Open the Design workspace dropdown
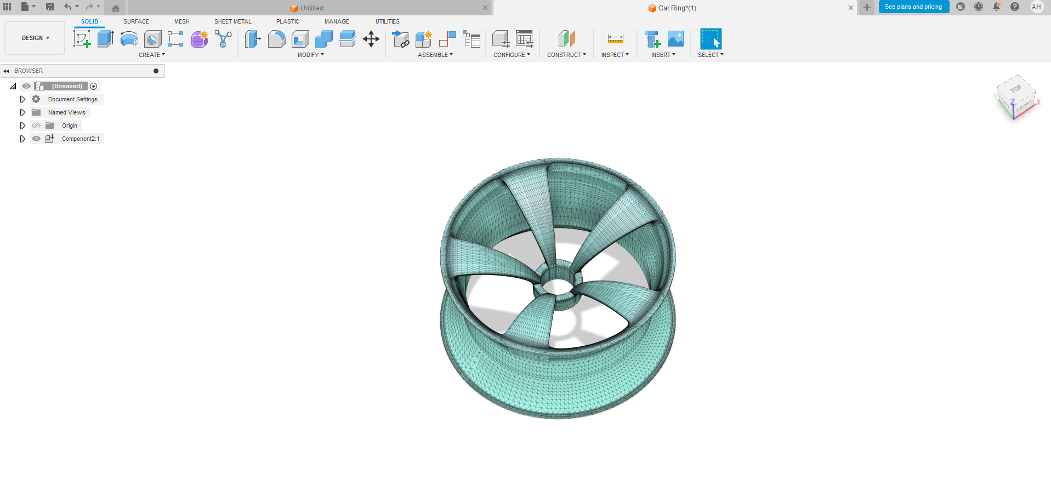The height and width of the screenshot is (486, 1051). click(35, 38)
